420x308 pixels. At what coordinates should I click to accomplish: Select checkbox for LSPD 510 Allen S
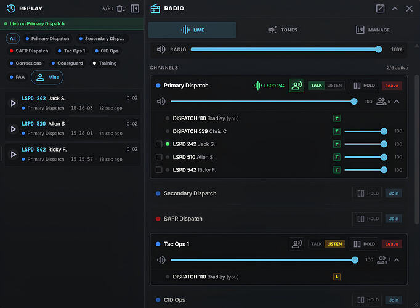tap(159, 157)
